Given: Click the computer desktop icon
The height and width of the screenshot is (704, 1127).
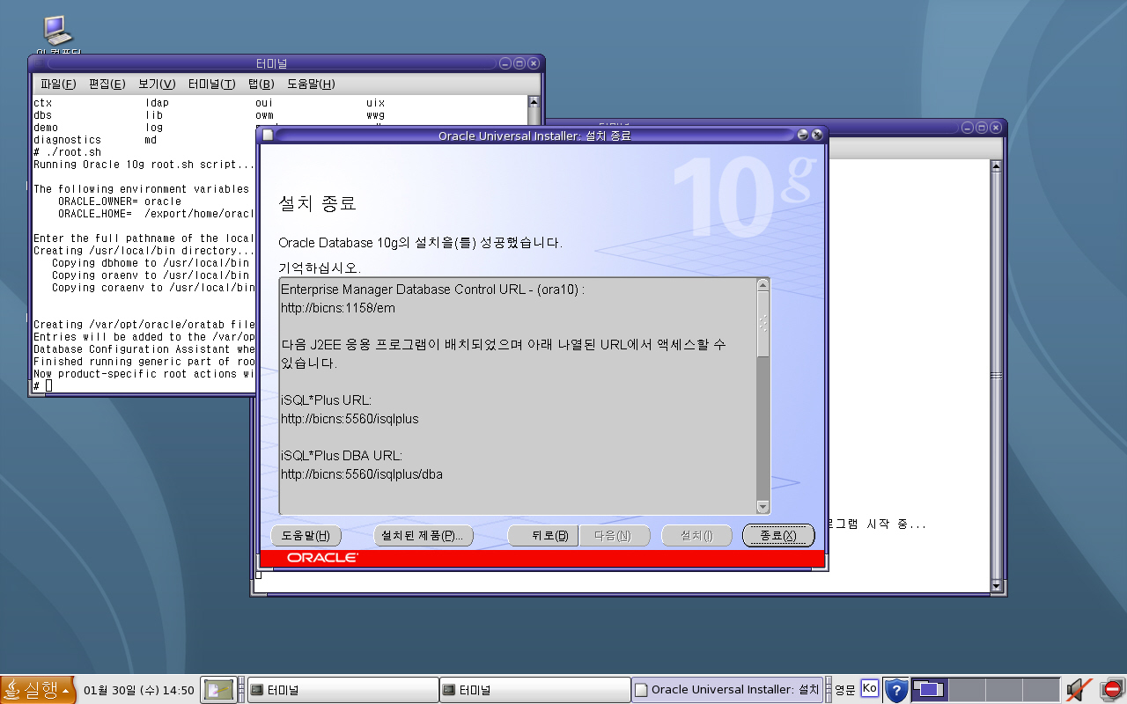Looking at the screenshot, I should (x=58, y=32).
